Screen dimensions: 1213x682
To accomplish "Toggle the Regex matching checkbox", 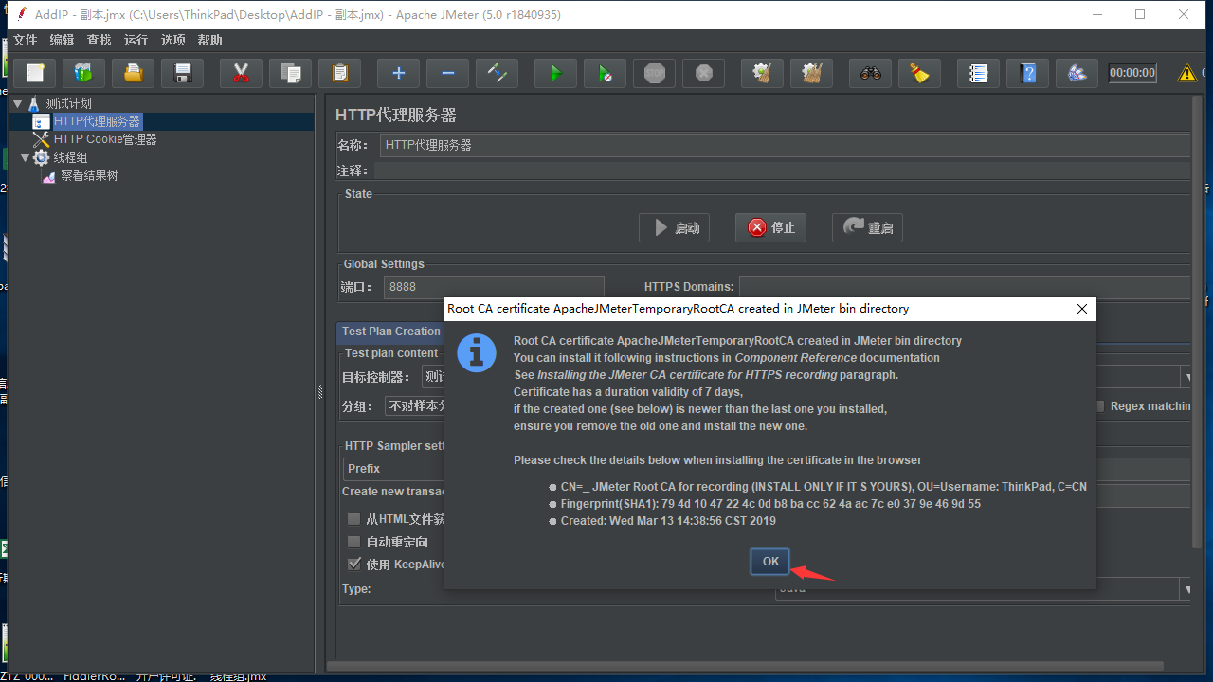I will [1100, 405].
